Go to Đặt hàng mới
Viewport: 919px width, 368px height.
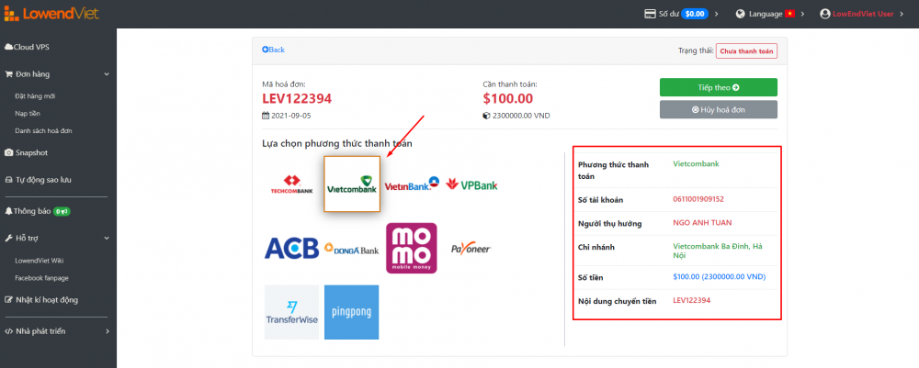(x=35, y=96)
